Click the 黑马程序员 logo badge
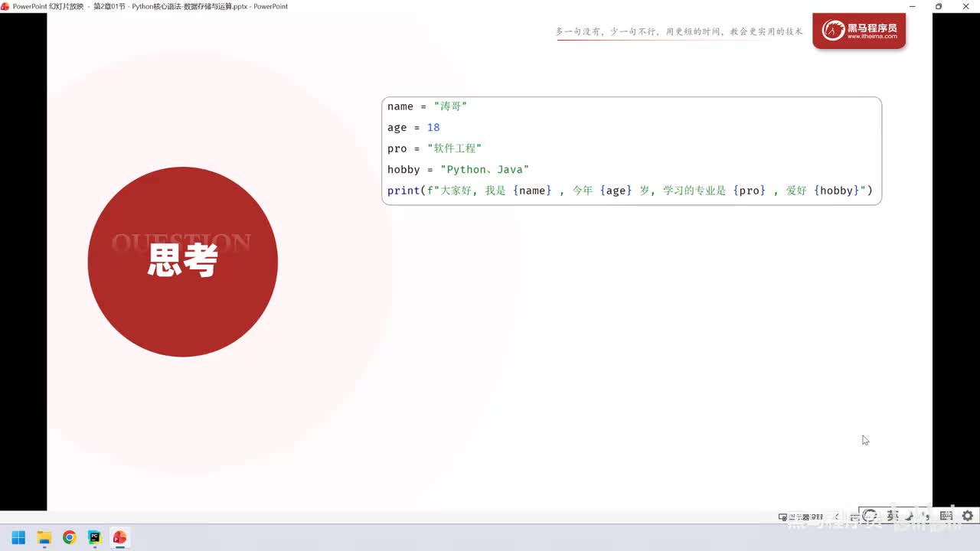 (x=859, y=31)
